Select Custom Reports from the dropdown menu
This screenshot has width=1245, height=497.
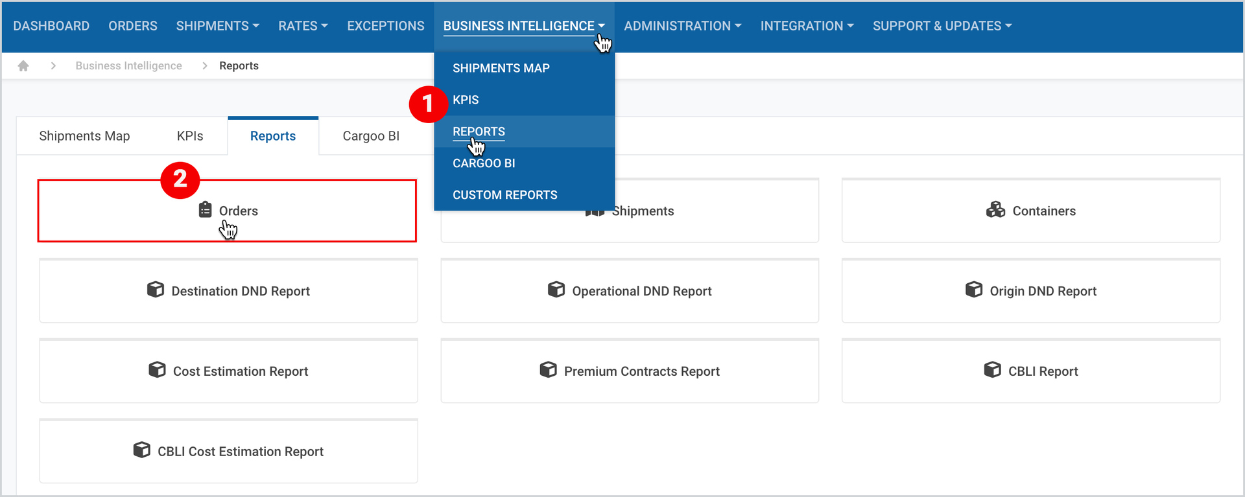coord(505,195)
